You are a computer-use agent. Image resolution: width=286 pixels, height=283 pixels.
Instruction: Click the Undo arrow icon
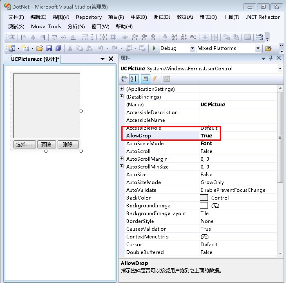101,48
